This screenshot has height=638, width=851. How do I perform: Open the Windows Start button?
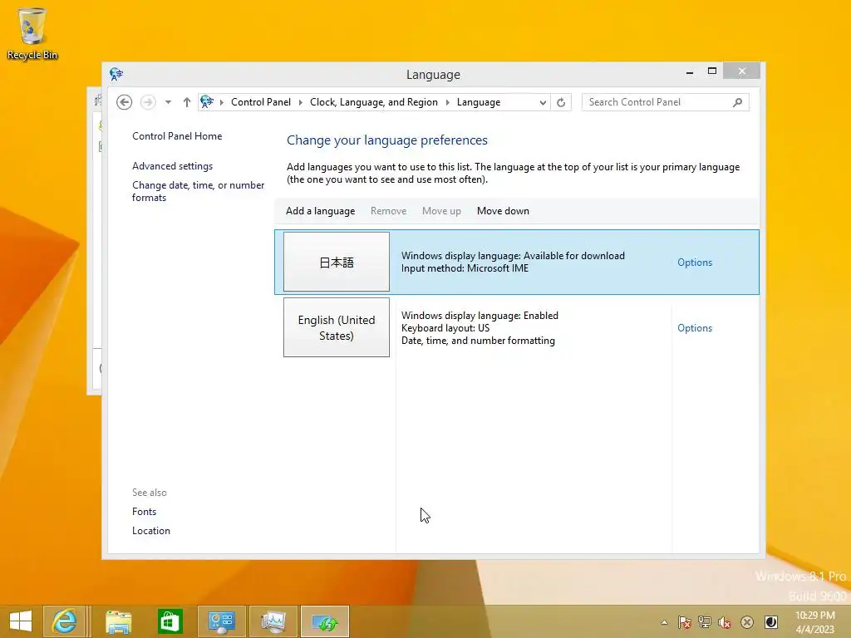coord(21,621)
